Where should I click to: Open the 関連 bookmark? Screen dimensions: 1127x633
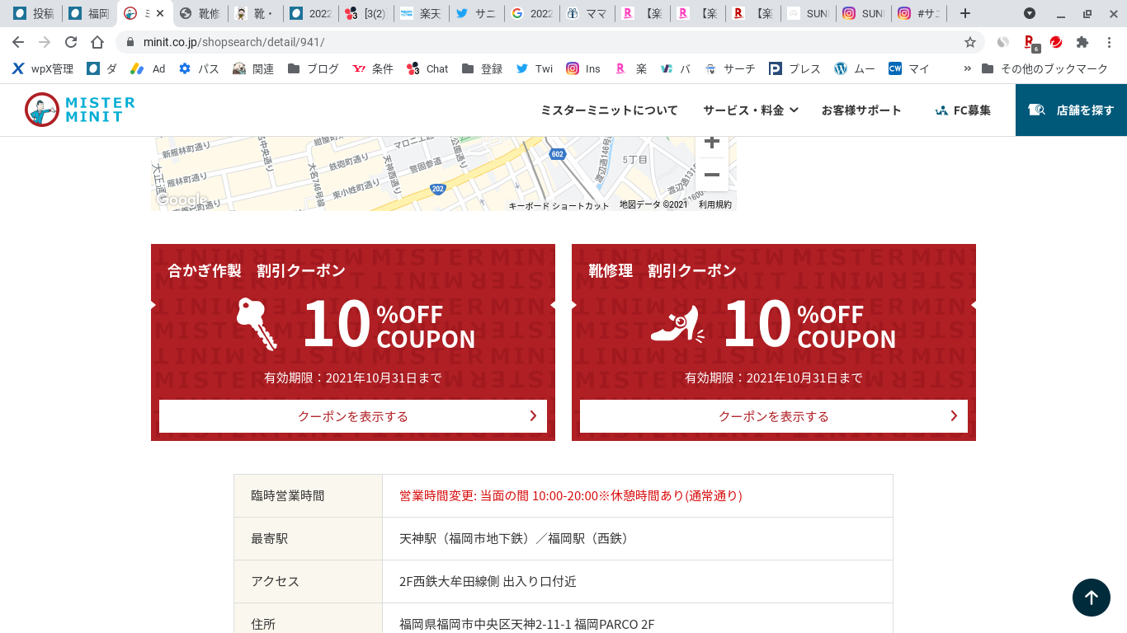253,69
